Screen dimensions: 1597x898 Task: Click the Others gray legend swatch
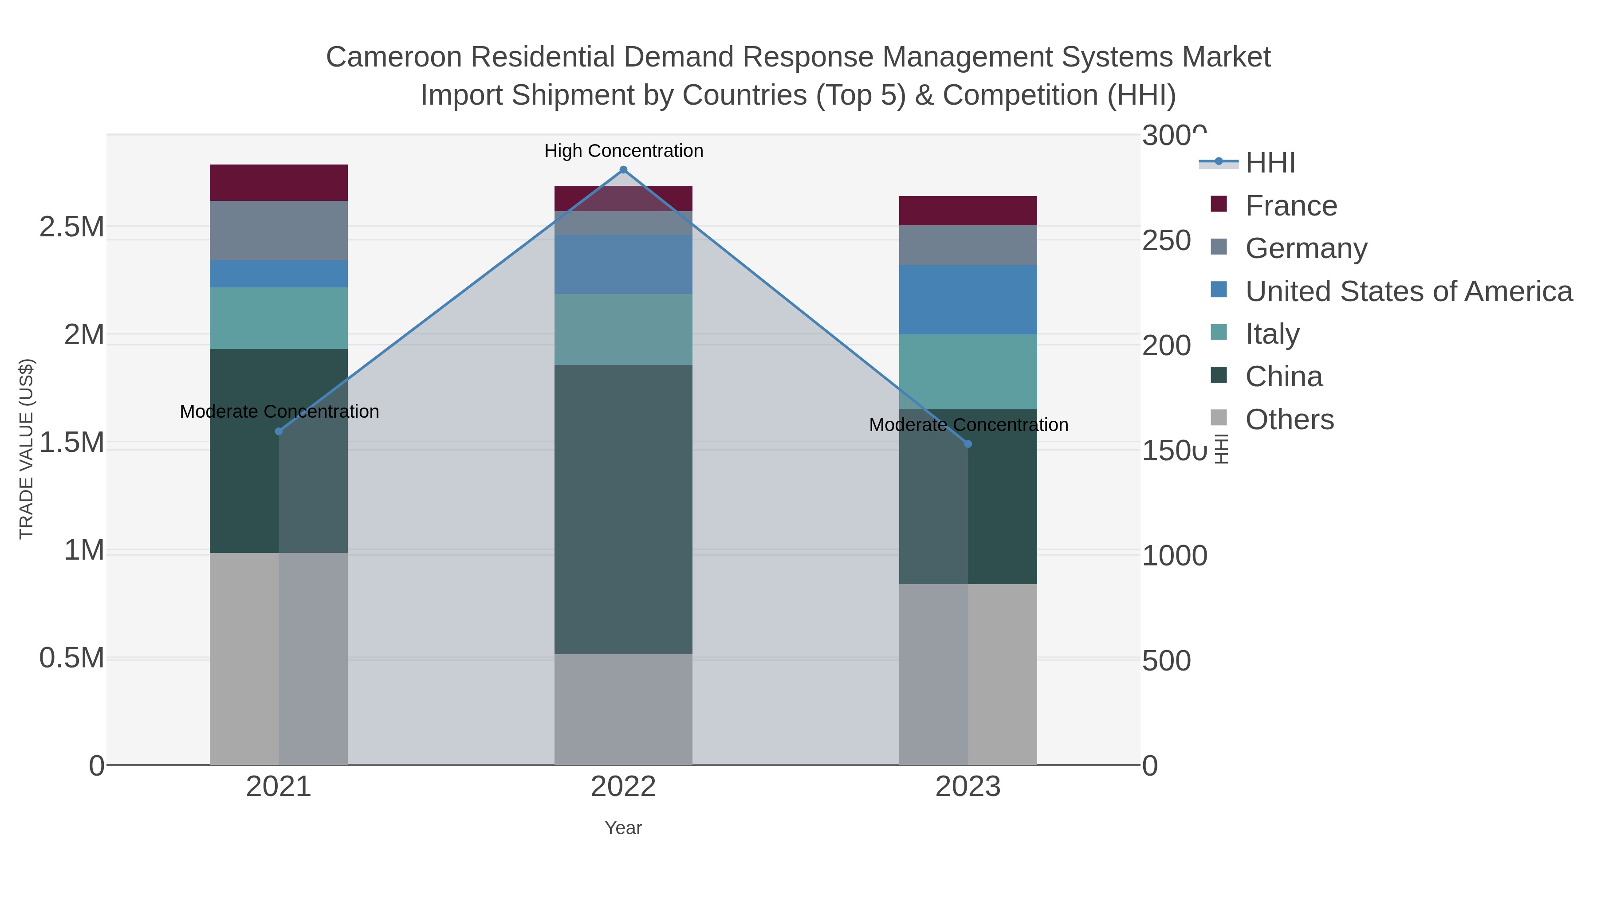coord(1219,418)
